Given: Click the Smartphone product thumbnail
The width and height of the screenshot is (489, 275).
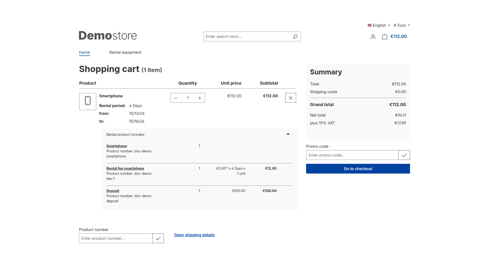Looking at the screenshot, I should 88,101.
